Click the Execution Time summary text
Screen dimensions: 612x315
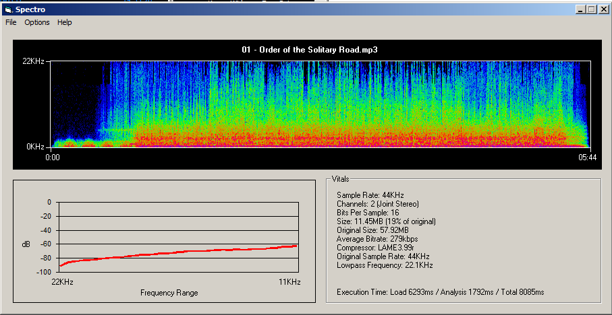[440, 292]
